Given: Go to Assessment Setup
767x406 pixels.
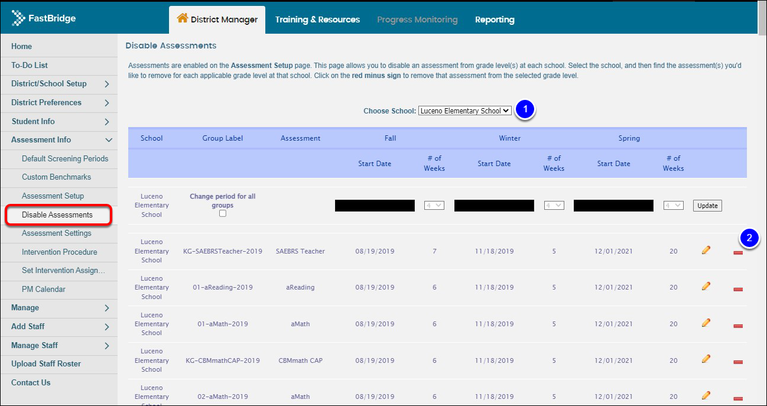Looking at the screenshot, I should coord(53,196).
